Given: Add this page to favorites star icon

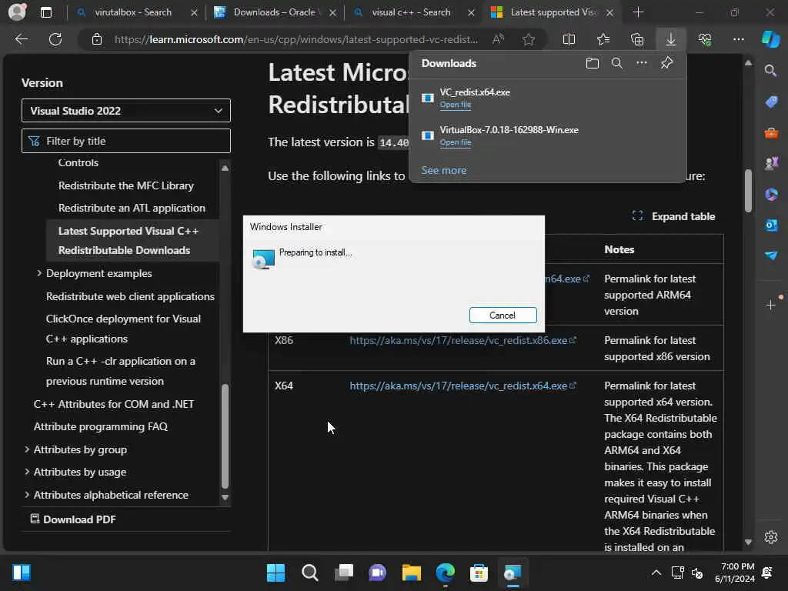Looking at the screenshot, I should click(528, 39).
